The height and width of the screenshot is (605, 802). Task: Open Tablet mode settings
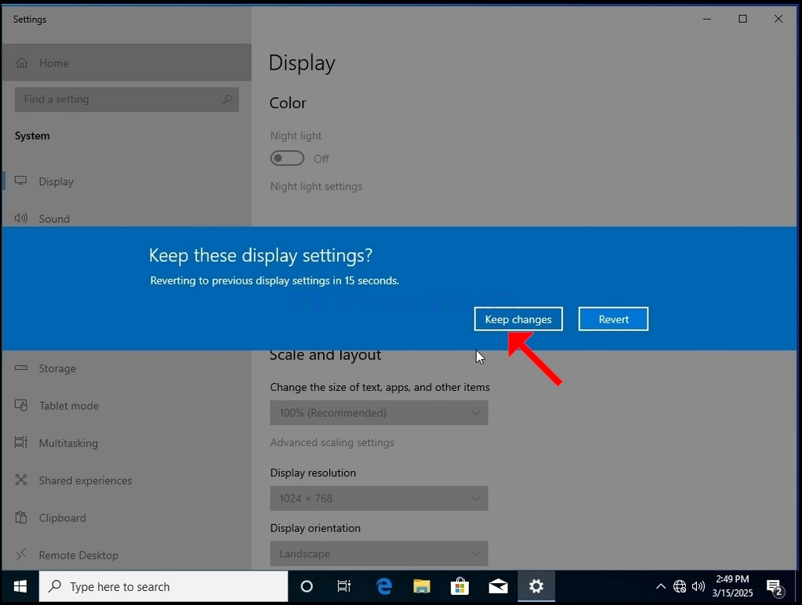pos(126,405)
